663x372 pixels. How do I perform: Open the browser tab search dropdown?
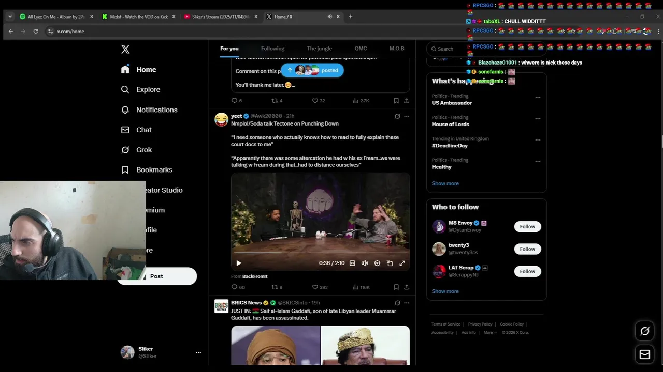coord(10,17)
